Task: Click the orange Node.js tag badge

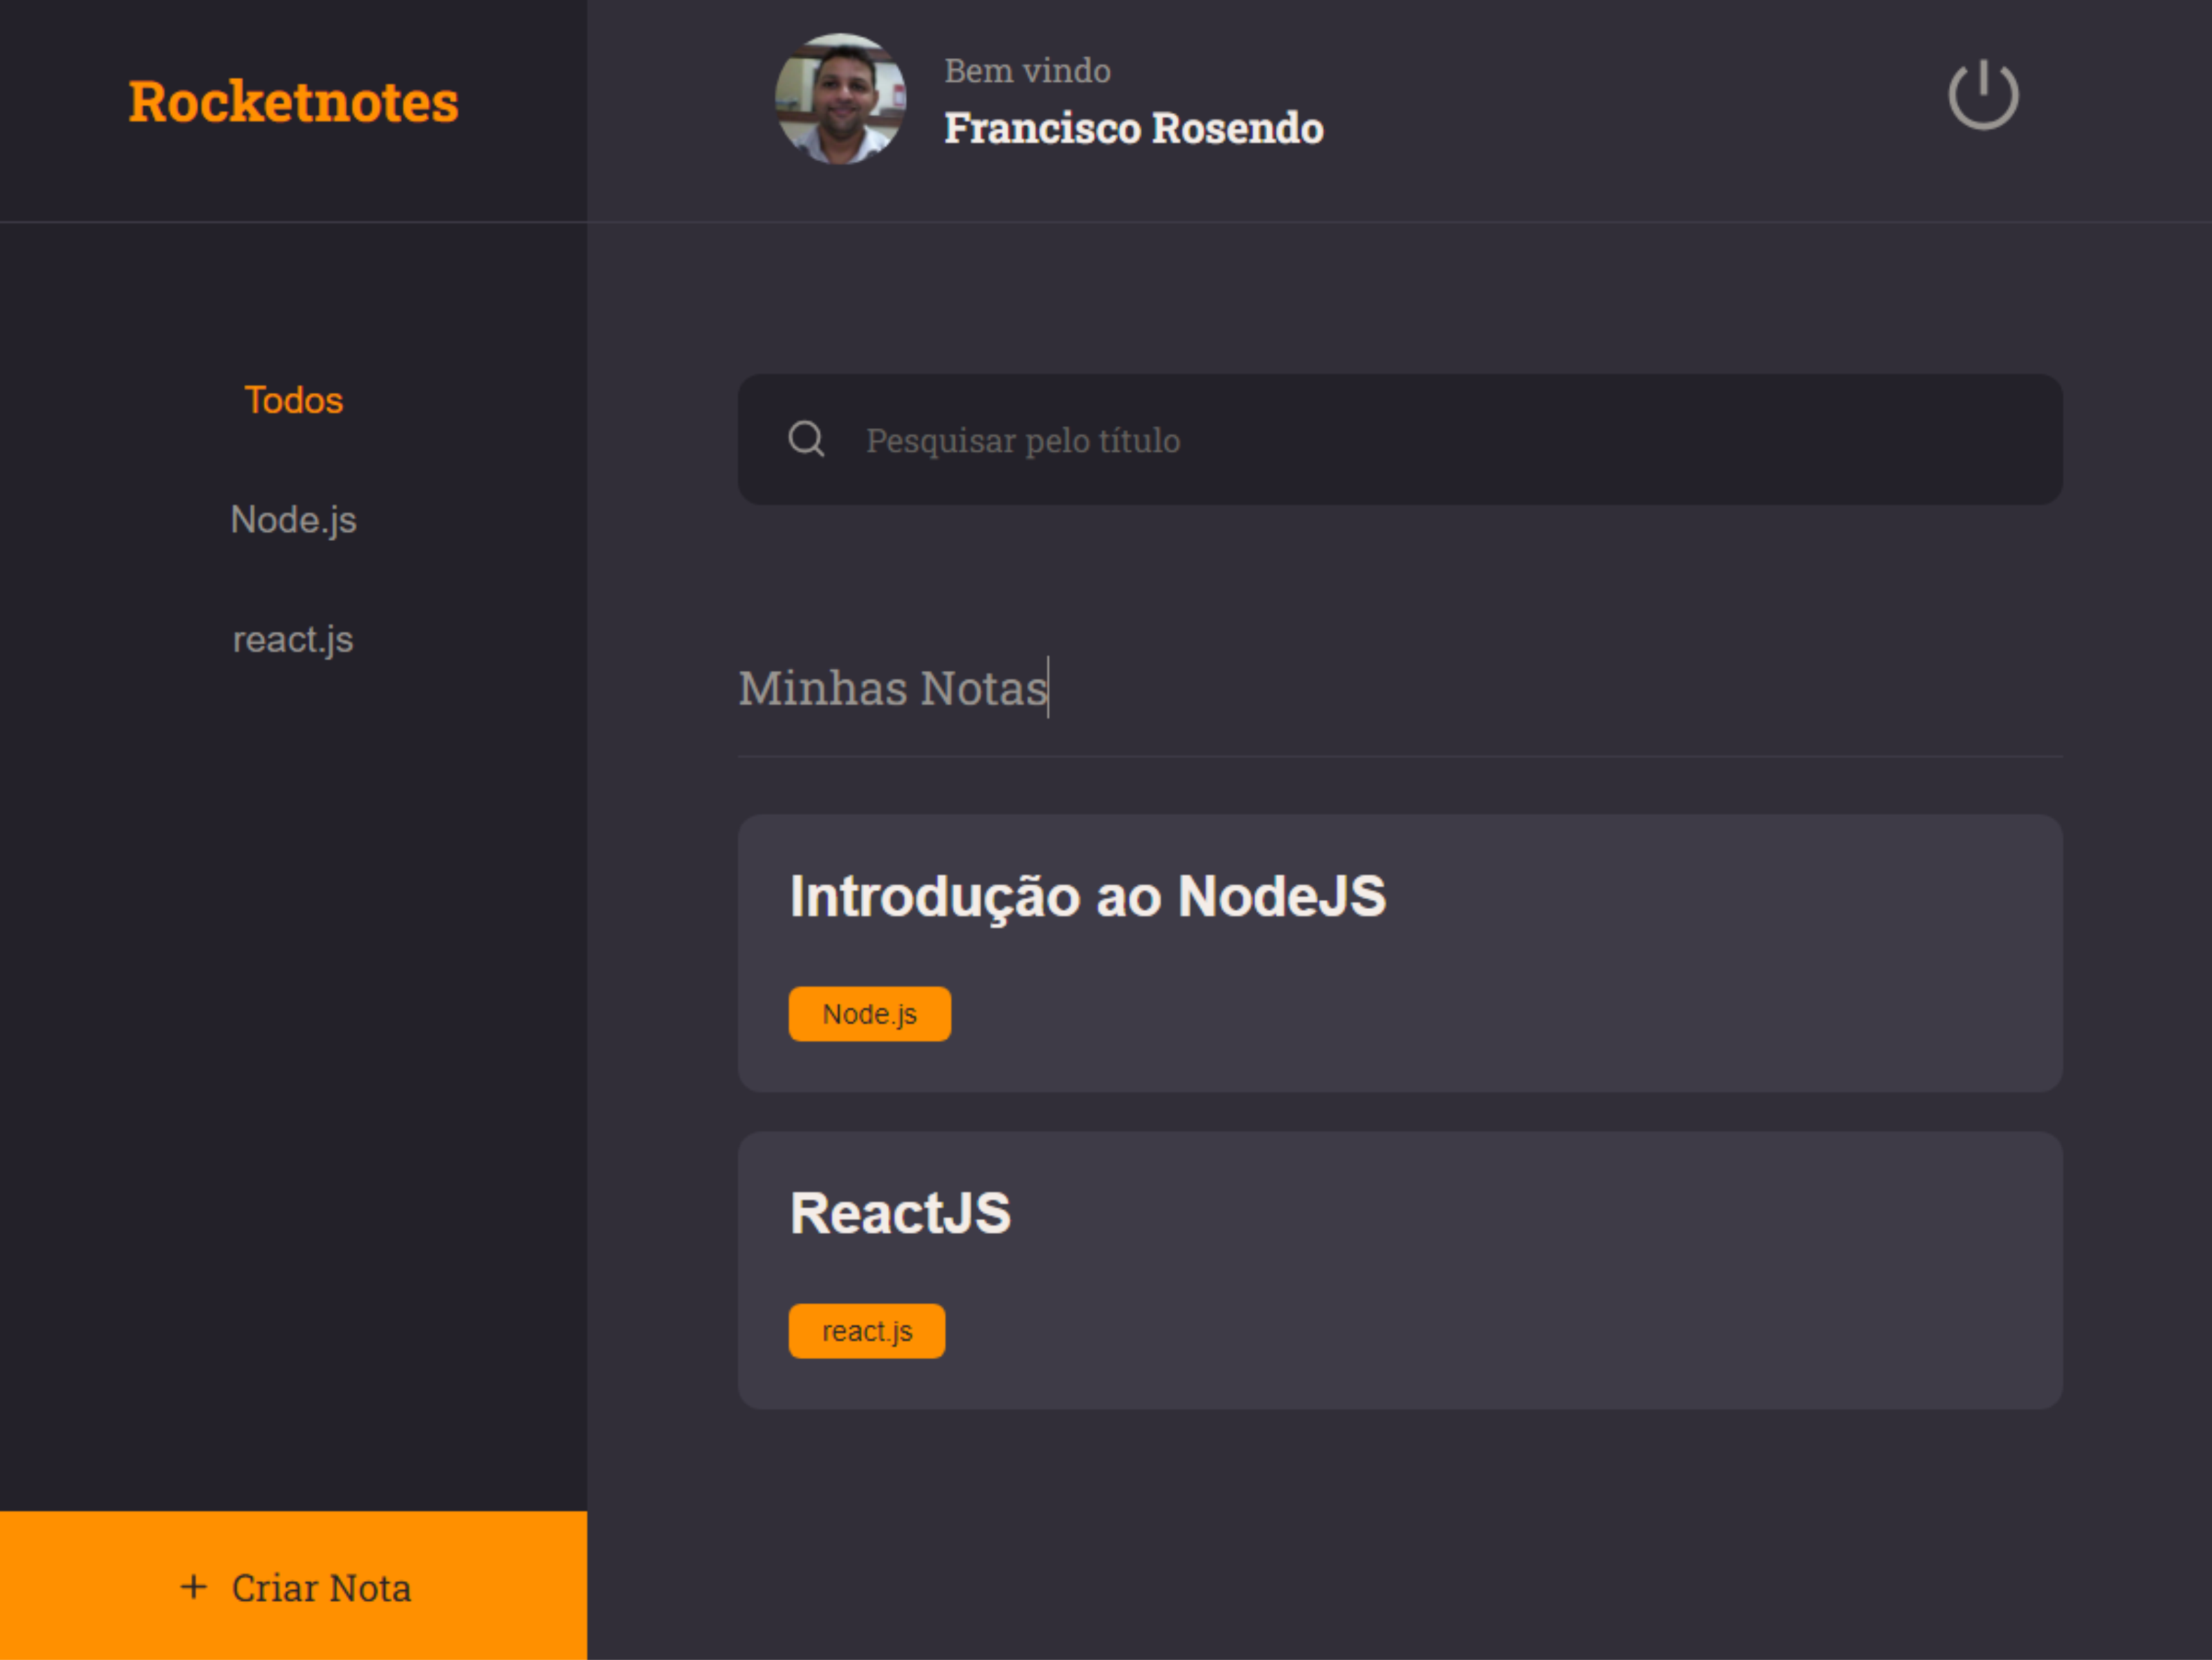Action: (869, 1014)
